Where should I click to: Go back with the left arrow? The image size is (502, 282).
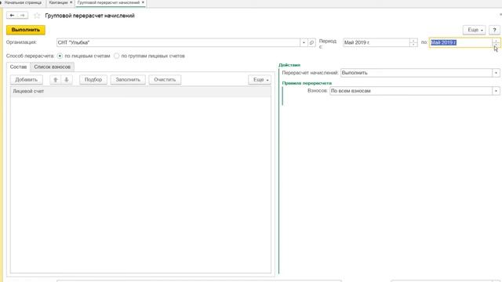pos(12,15)
